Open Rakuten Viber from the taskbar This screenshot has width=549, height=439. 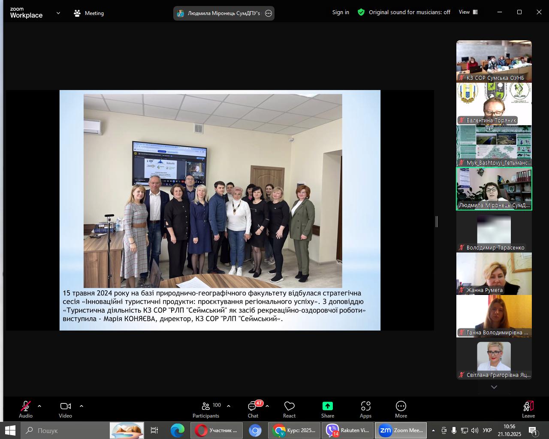pyautogui.click(x=347, y=430)
